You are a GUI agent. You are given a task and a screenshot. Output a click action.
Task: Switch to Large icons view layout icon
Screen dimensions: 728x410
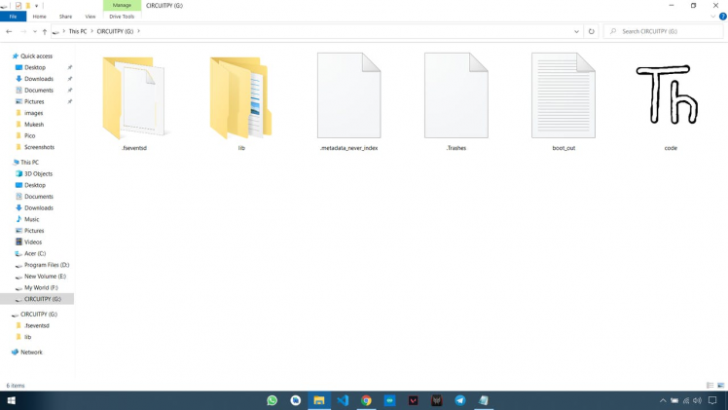[x=720, y=386]
